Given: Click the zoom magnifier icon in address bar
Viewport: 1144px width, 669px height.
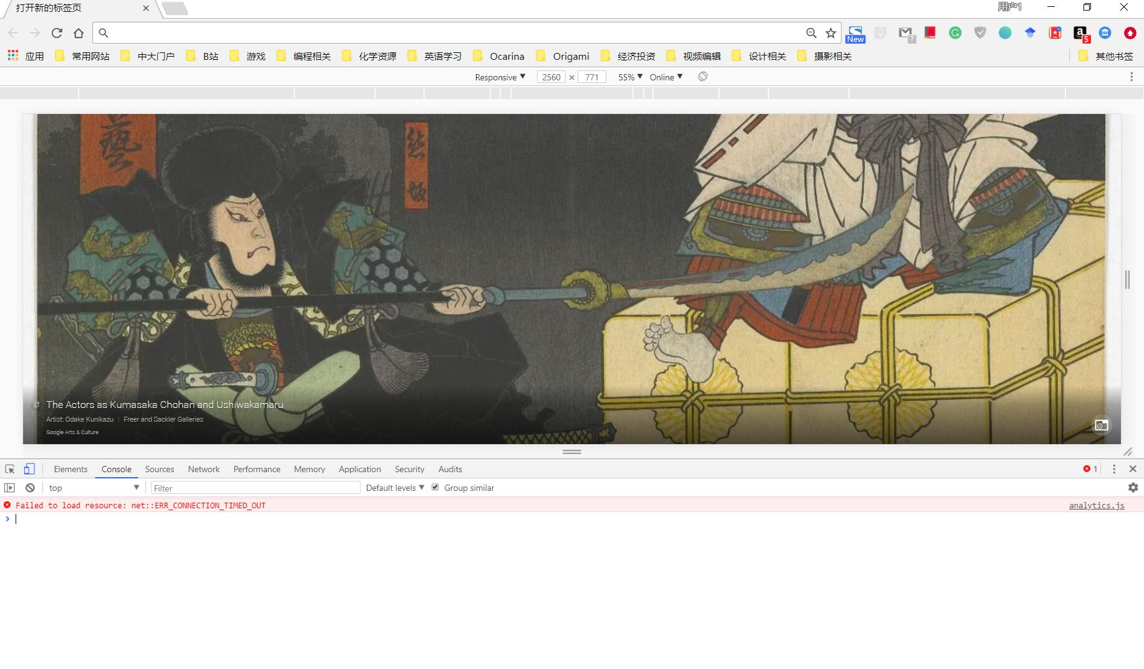Looking at the screenshot, I should 811,33.
